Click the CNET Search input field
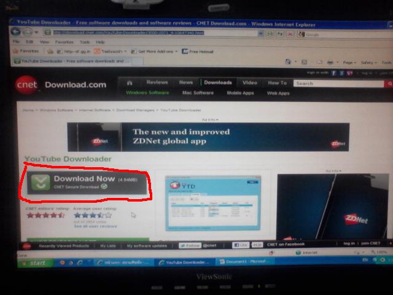Screen dimensions: 393x295 pyautogui.click(x=338, y=84)
